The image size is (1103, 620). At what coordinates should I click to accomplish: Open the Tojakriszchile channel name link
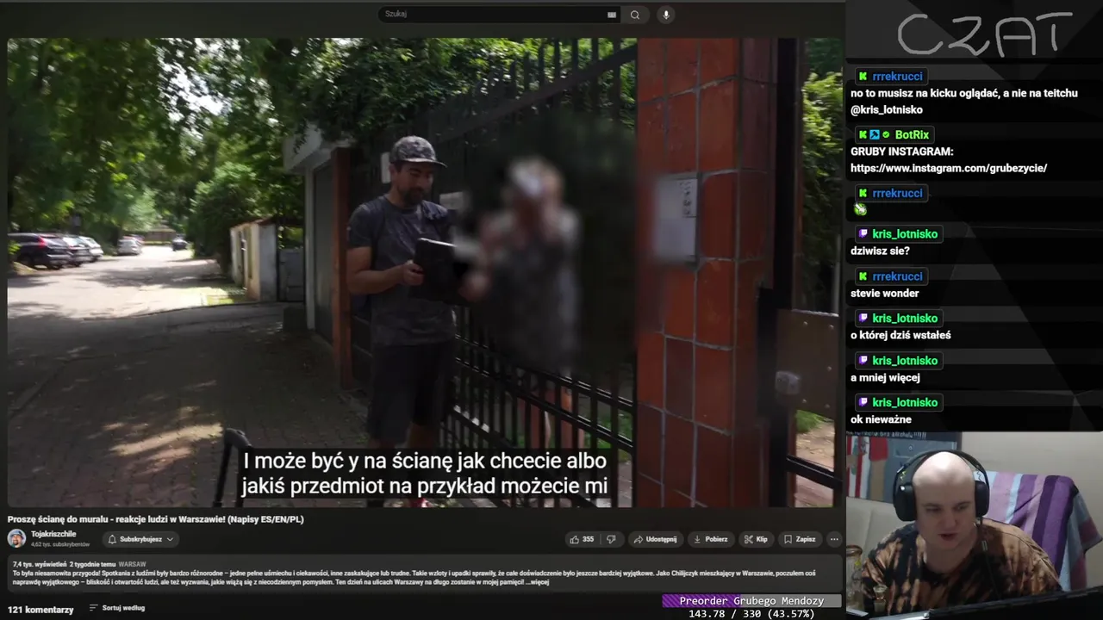[x=53, y=534]
